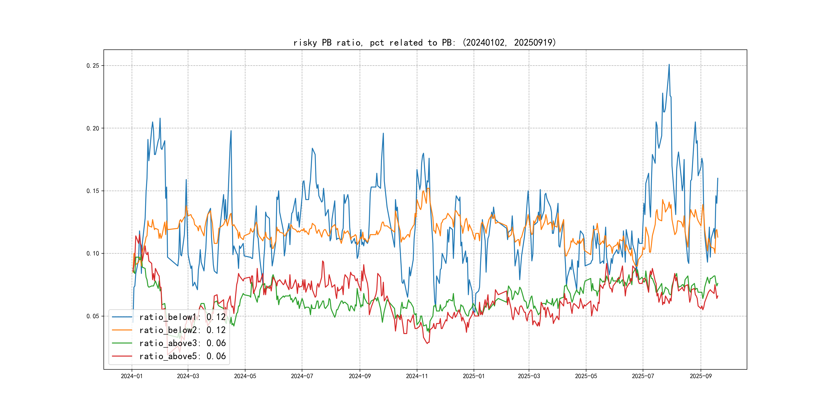Click the orange line legend swatch
This screenshot has height=415, width=830.
tap(122, 330)
